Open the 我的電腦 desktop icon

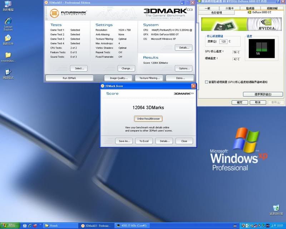click(x=8, y=6)
